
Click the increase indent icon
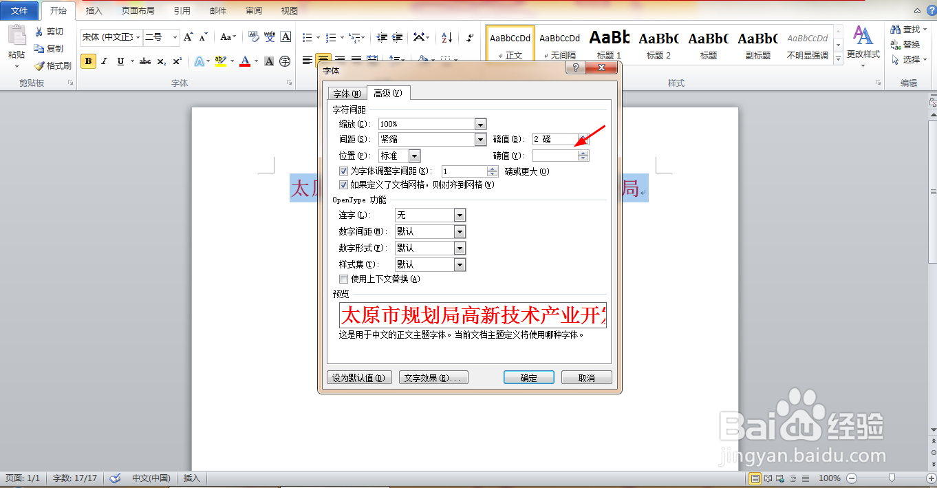[399, 37]
